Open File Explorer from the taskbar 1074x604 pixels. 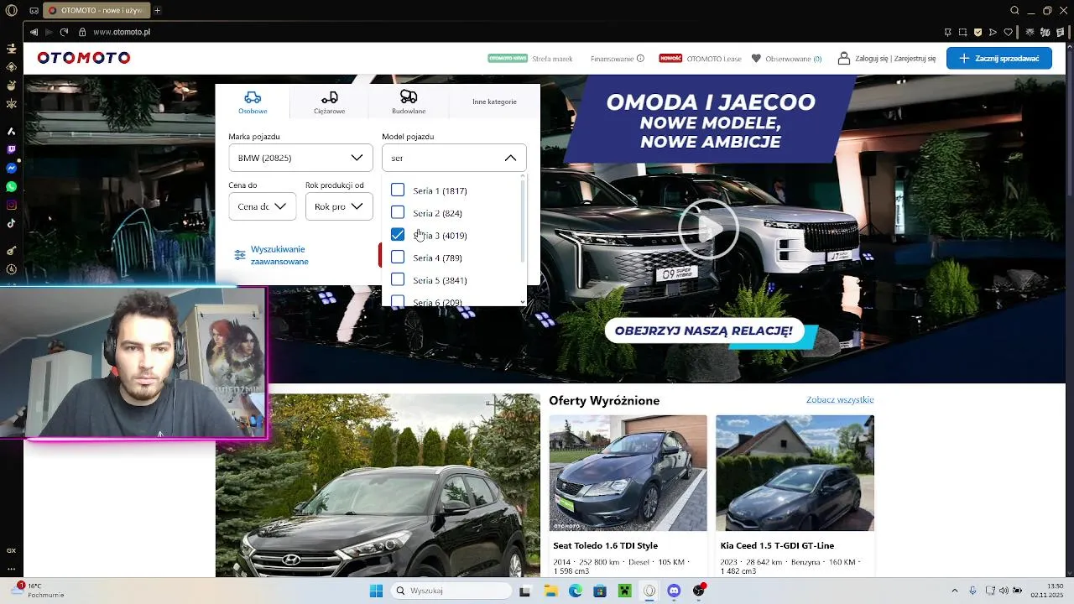(551, 591)
